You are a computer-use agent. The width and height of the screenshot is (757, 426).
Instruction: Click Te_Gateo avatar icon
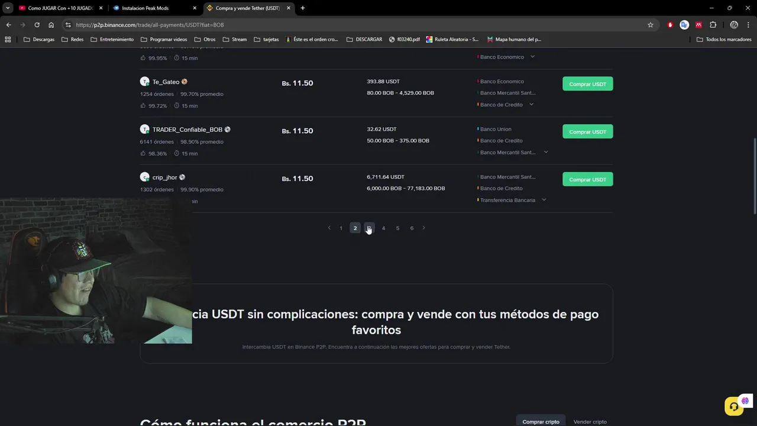click(x=144, y=82)
